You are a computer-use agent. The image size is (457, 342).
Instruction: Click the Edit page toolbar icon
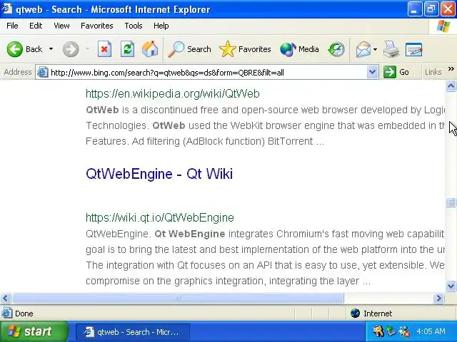pos(414,49)
